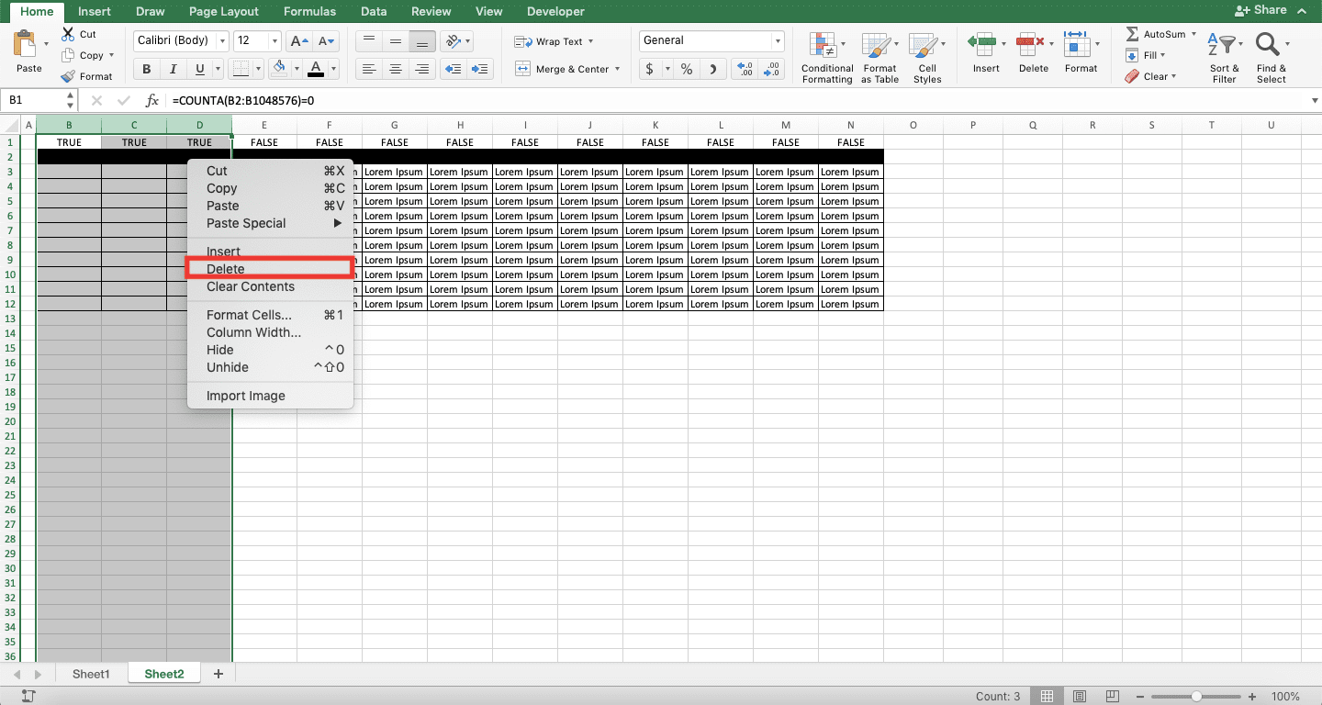Open the General number format dropdown
Viewport: 1322px width, 705px height.
777,40
